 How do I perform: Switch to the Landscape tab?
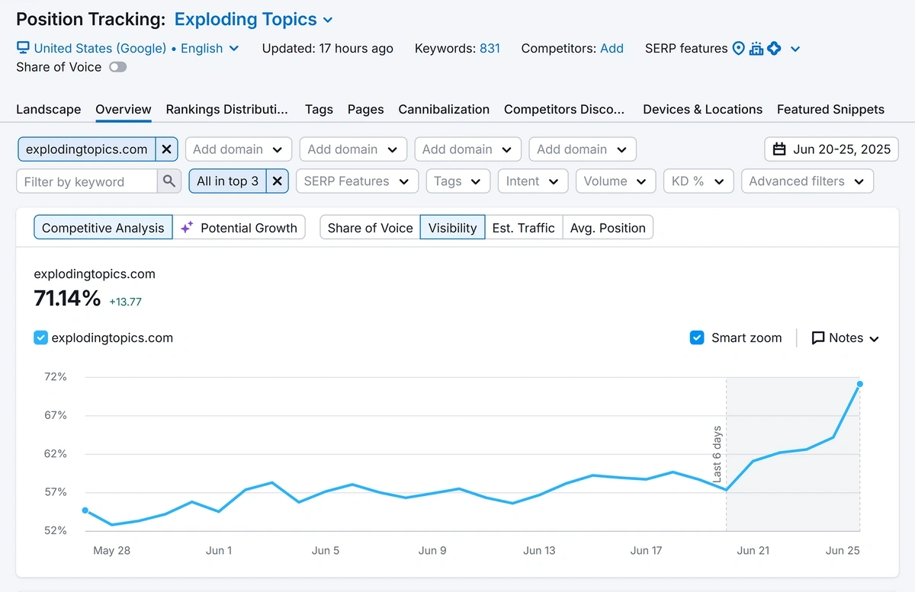[x=48, y=109]
